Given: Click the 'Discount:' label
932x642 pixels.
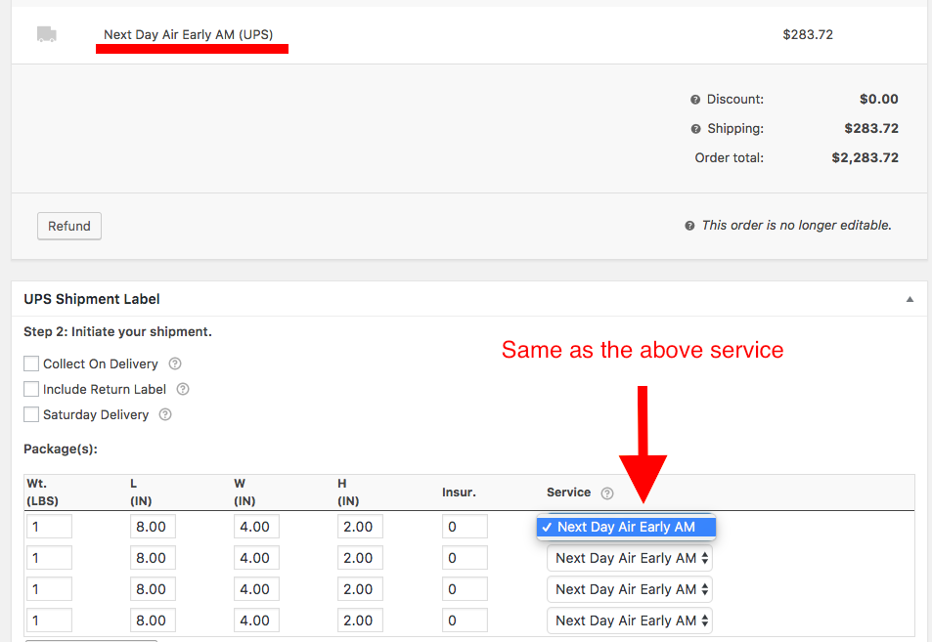Looking at the screenshot, I should 734,99.
